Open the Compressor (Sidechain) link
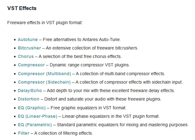Viewport: 195px width, 140px height. tap(44, 82)
